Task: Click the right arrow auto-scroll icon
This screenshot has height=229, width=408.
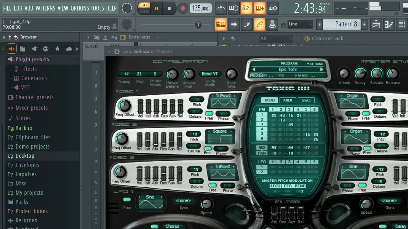Action: click(234, 24)
